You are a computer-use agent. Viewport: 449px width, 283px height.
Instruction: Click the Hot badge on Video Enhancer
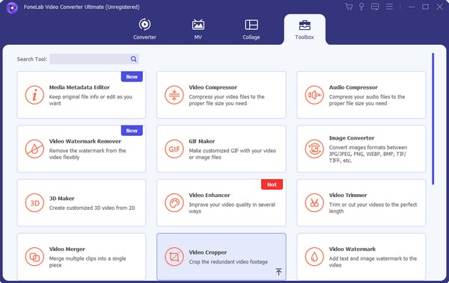272,184
